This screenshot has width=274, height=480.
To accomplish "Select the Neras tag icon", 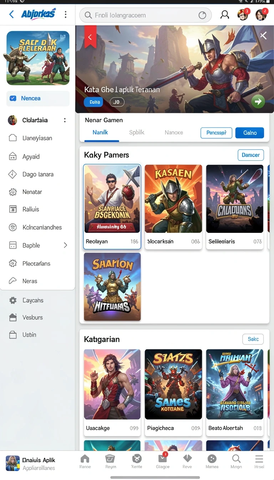I will coord(13,281).
